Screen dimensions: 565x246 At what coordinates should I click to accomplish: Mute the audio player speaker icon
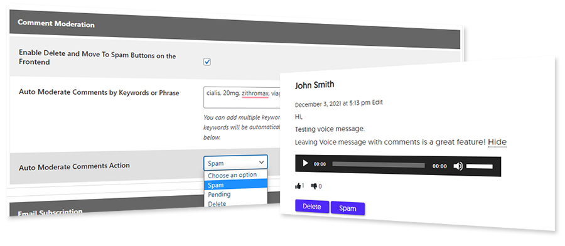[458, 166]
